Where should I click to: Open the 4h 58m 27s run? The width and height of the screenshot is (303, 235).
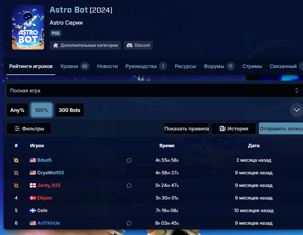pos(167,173)
